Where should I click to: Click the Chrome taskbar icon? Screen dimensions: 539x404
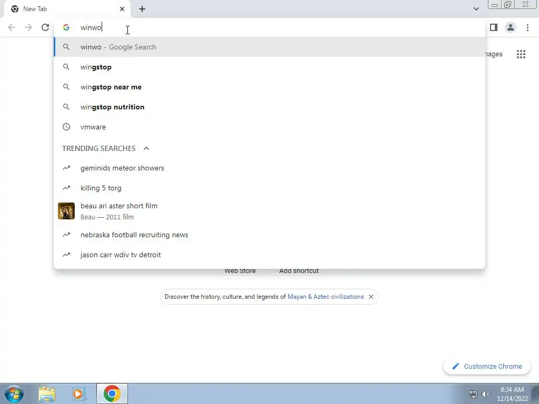click(112, 393)
